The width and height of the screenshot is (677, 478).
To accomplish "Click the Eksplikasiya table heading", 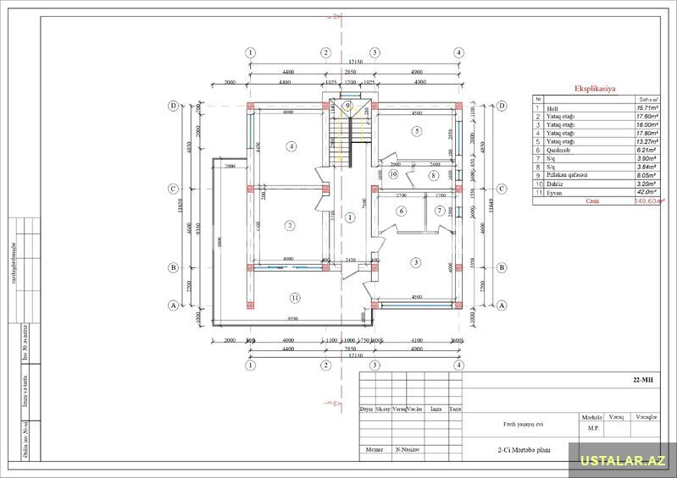I will [x=595, y=88].
